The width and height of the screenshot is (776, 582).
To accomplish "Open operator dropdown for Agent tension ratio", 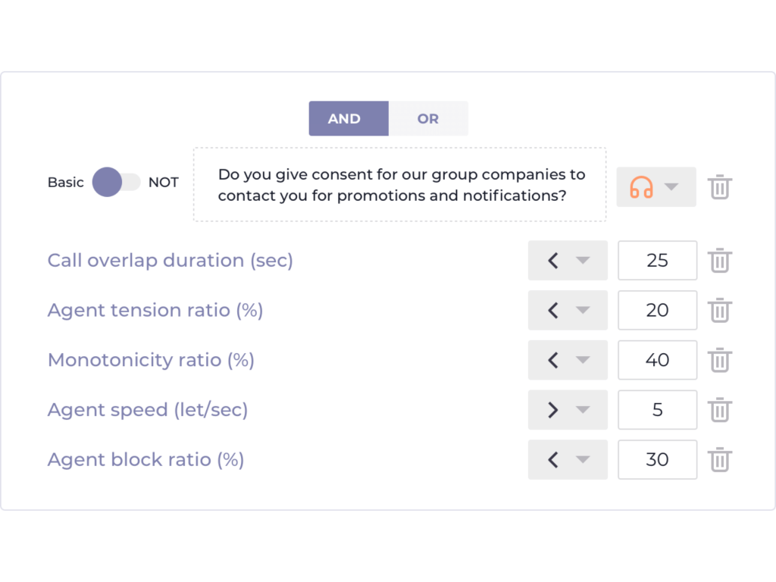I will pyautogui.click(x=568, y=310).
